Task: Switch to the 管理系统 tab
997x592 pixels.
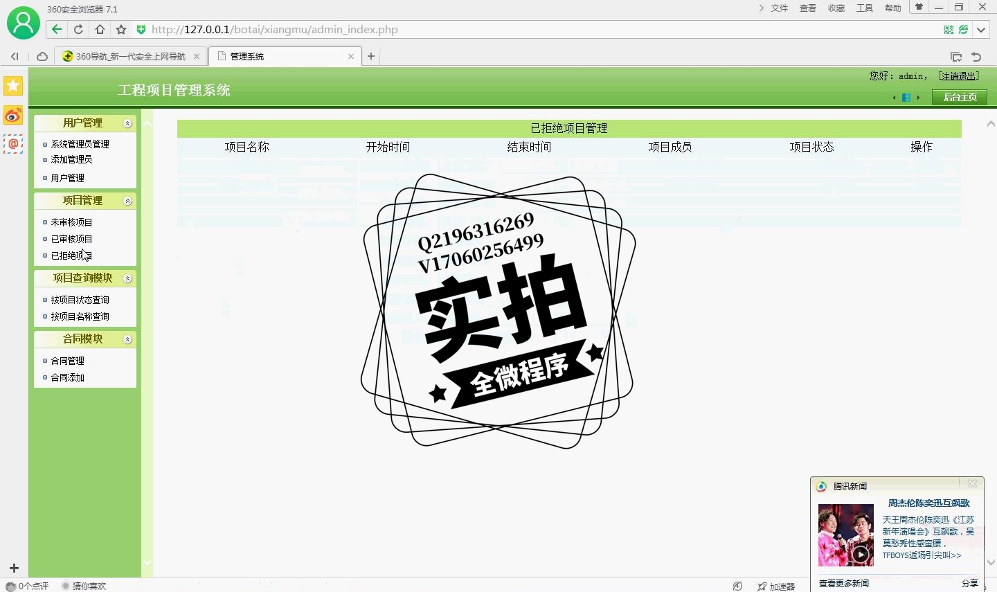Action: pos(284,57)
